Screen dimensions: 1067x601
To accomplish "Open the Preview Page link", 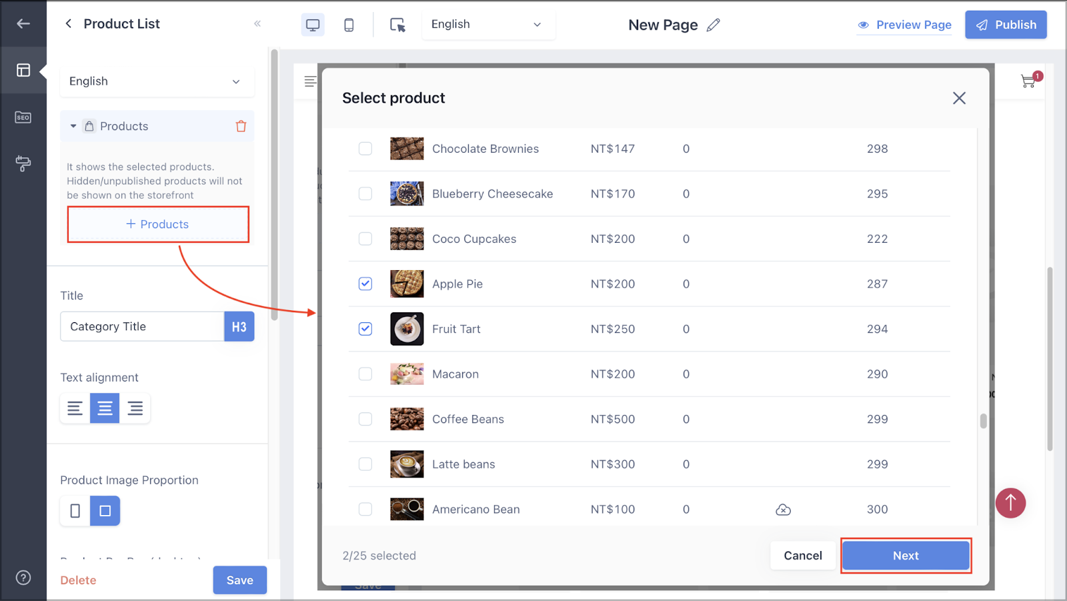I will [904, 25].
